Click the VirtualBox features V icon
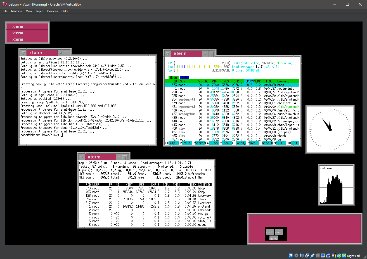Image resolution: width=367 pixels, height=259 pixels. [333, 255]
